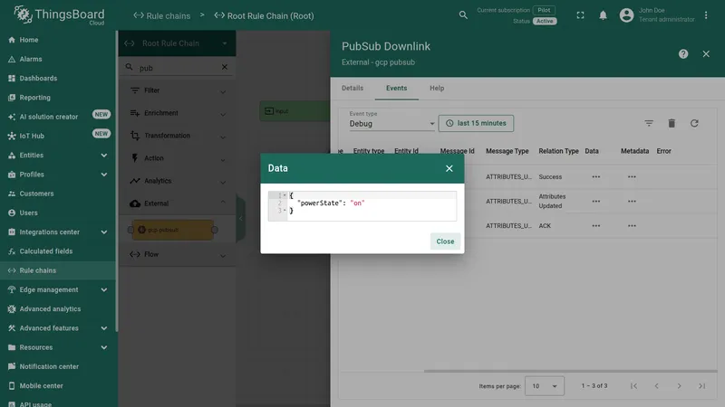Viewport: 725px width, 407px height.
Task: Open Alarms in the sidebar
Action: [x=58, y=59]
